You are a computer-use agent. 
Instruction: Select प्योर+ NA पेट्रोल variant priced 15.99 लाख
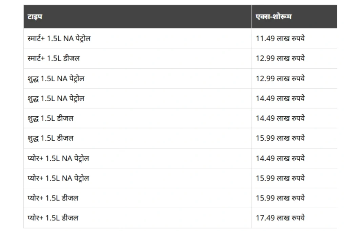click(x=58, y=178)
